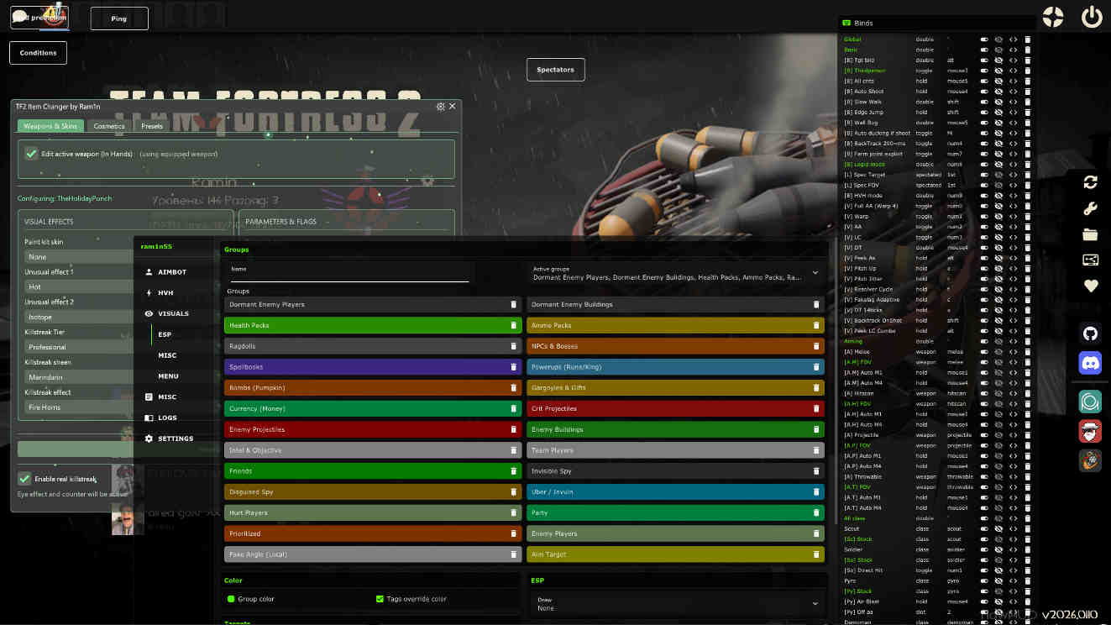Open the ESP Draw dropdown
The width and height of the screenshot is (1111, 625).
677,604
